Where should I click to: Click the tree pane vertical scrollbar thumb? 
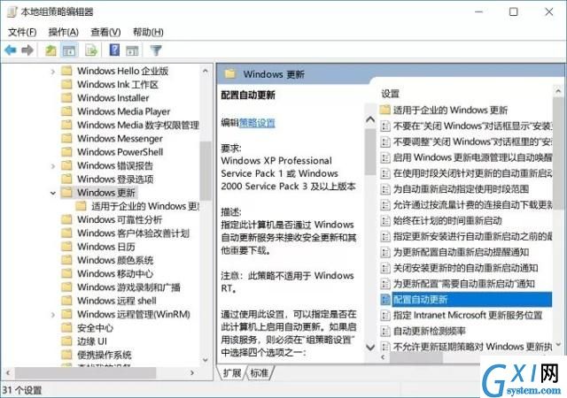[x=206, y=171]
